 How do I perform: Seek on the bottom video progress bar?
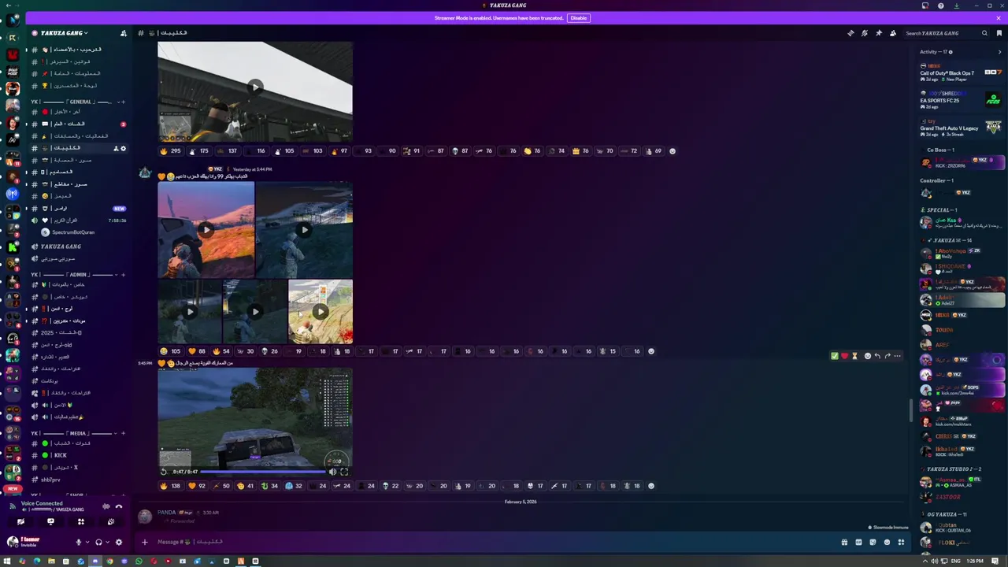[262, 472]
